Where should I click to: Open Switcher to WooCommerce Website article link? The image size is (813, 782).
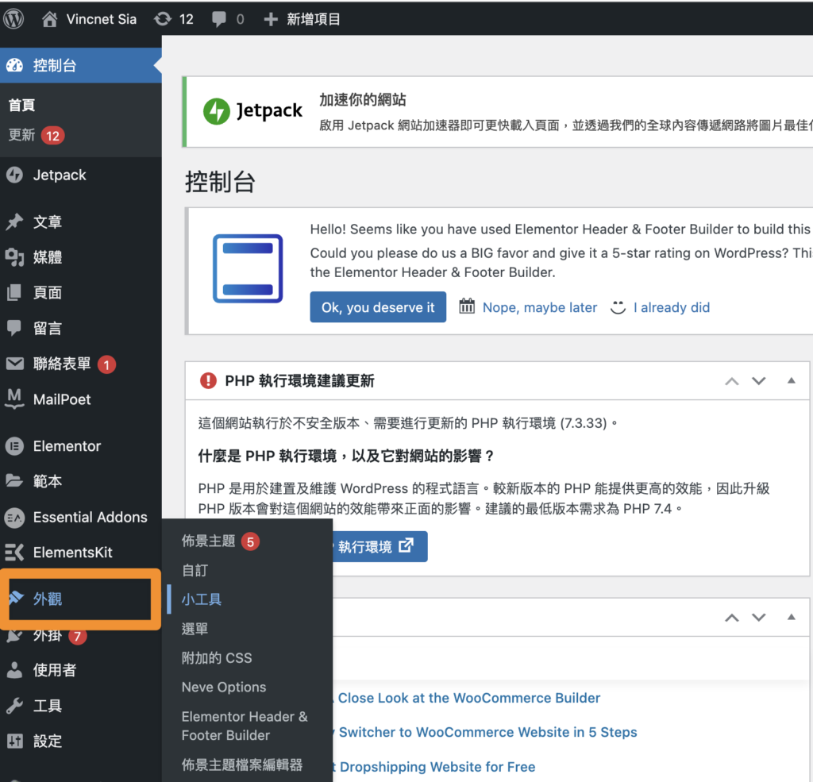pos(488,732)
